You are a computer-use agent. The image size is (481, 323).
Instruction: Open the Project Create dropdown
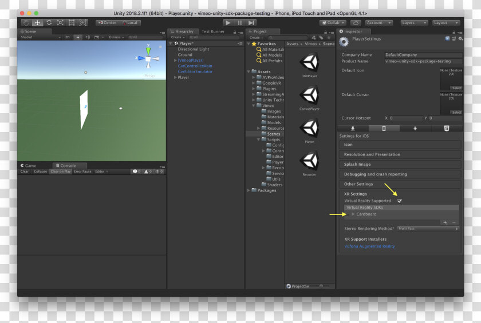256,37
